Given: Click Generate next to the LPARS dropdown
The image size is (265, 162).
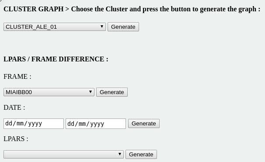Looking at the screenshot, I should coord(141,155).
